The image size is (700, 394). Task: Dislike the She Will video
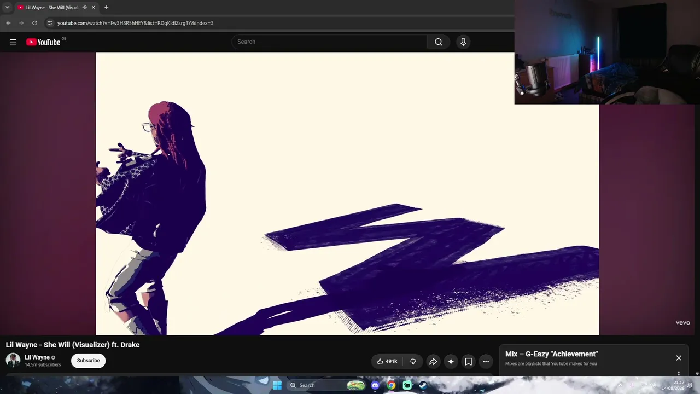tap(413, 361)
